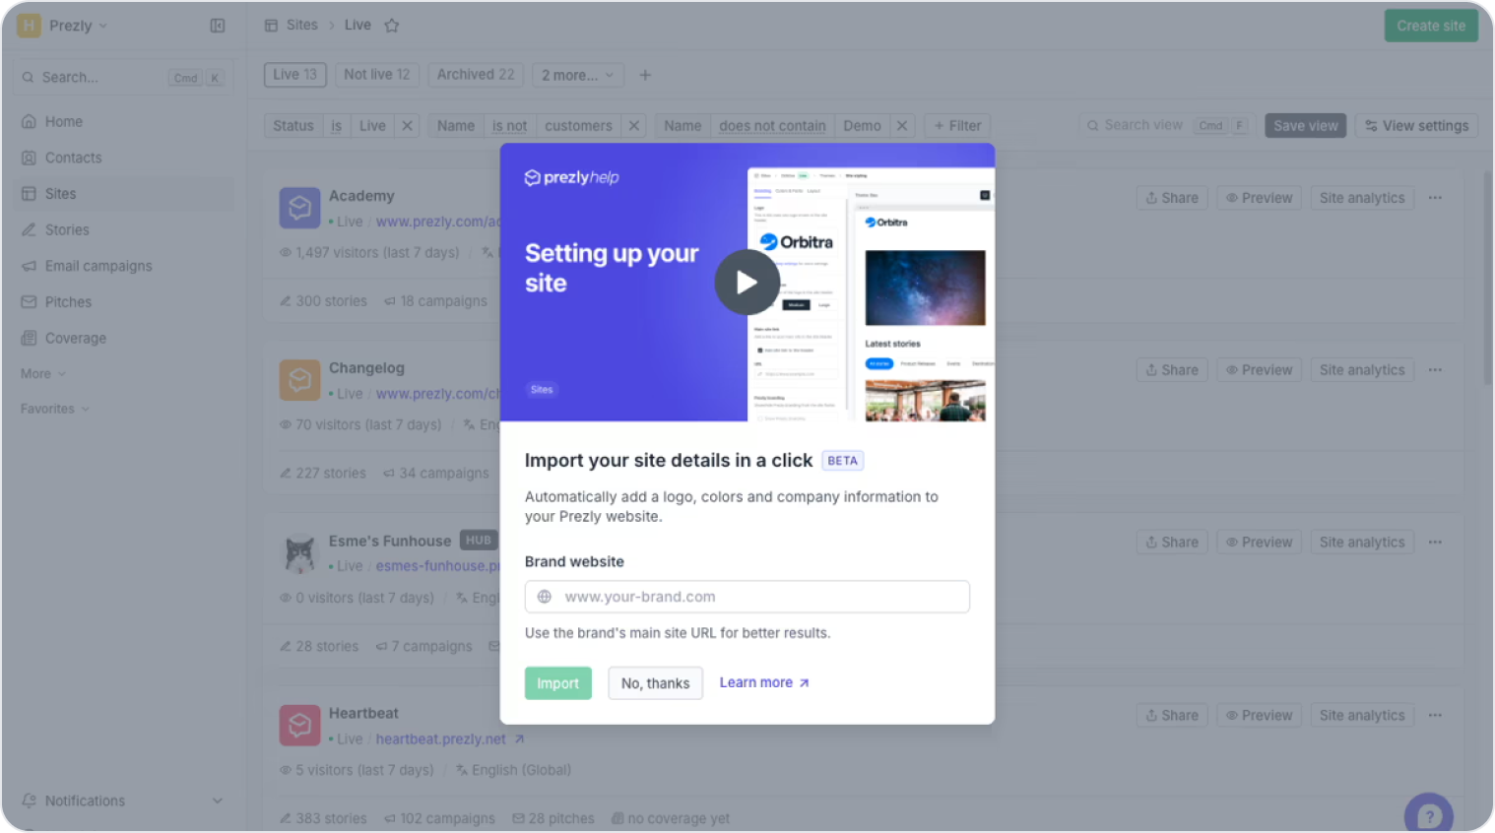Collapse the sidebar panel icon
The height and width of the screenshot is (833, 1495).
click(218, 26)
